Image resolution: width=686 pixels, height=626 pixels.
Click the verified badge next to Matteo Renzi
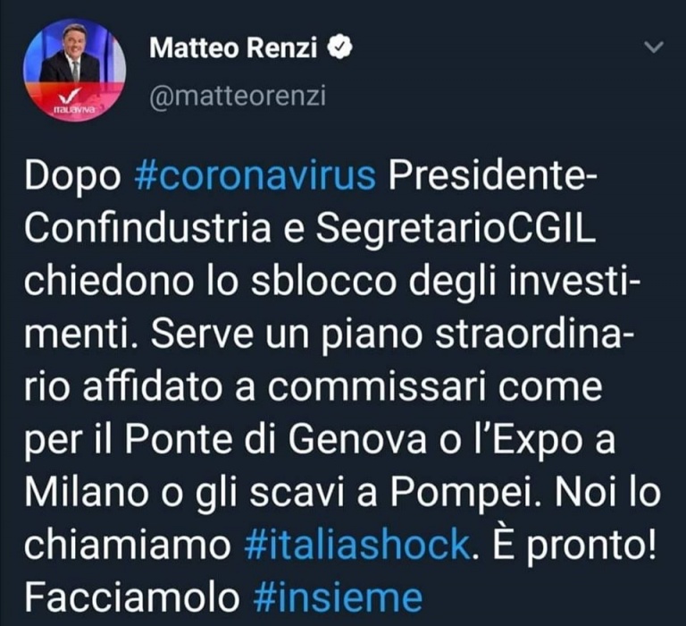tap(340, 47)
